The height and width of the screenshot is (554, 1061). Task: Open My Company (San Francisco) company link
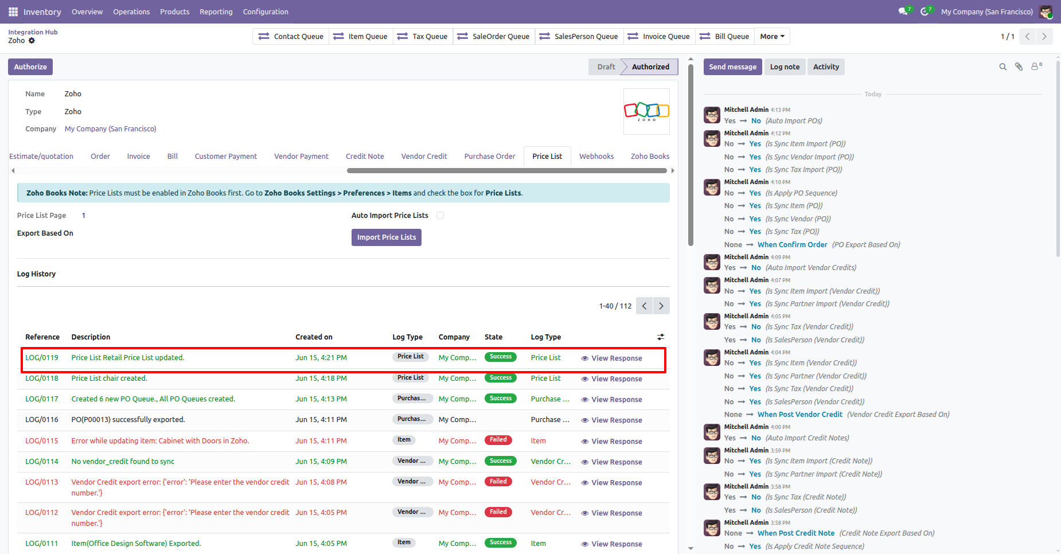click(111, 129)
